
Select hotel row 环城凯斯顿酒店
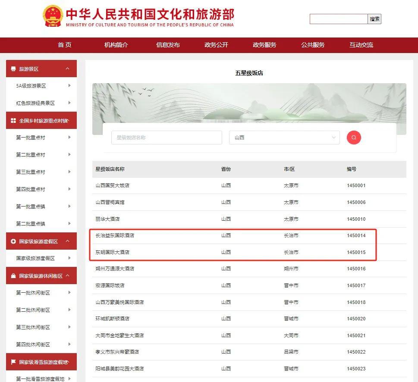(x=249, y=319)
